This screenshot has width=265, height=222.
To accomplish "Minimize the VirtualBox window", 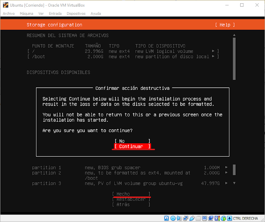I will [x=227, y=5].
